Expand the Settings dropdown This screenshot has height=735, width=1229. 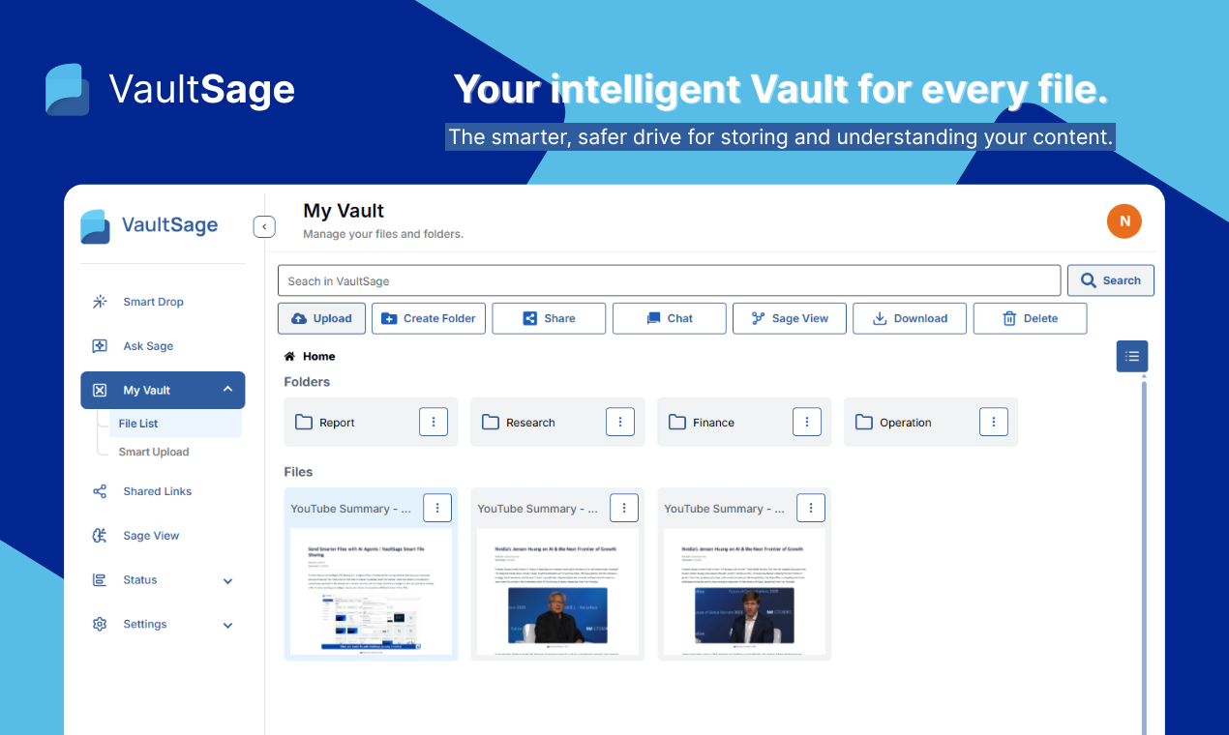227,624
